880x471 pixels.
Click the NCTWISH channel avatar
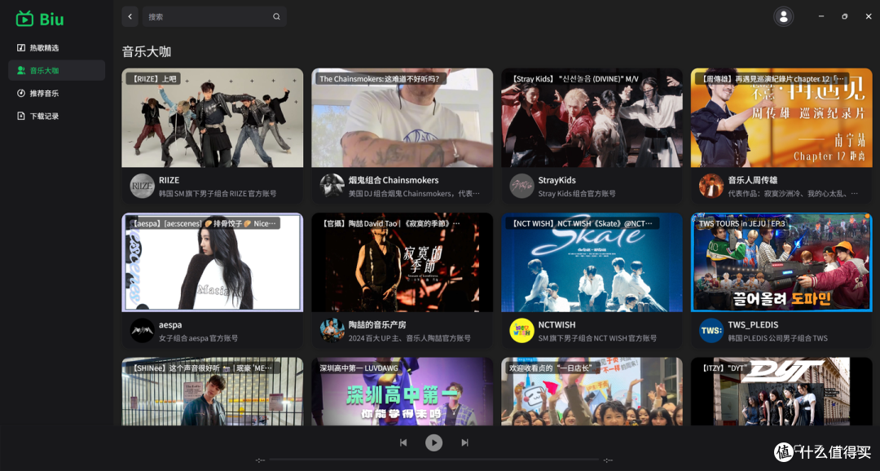click(x=521, y=331)
